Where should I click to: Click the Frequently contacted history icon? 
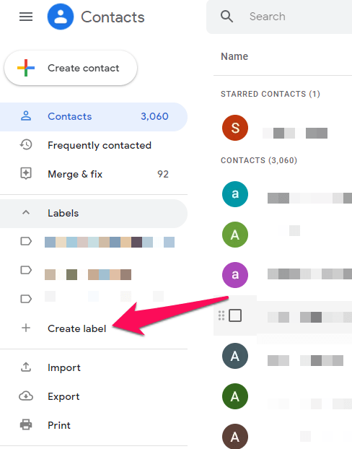click(26, 145)
